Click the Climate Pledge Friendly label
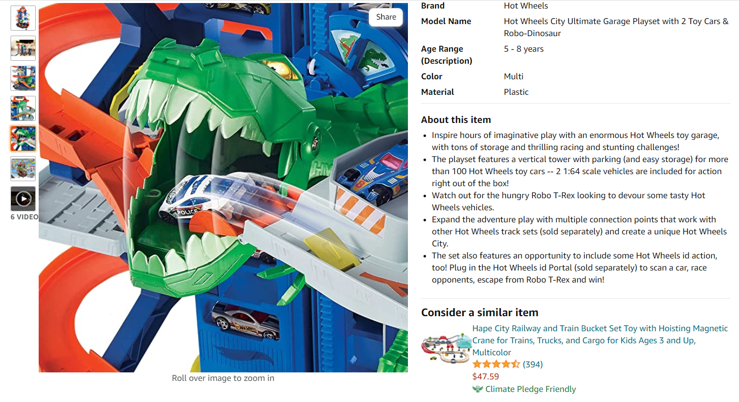Image resolution: width=739 pixels, height=402 pixels. pyautogui.click(x=531, y=389)
